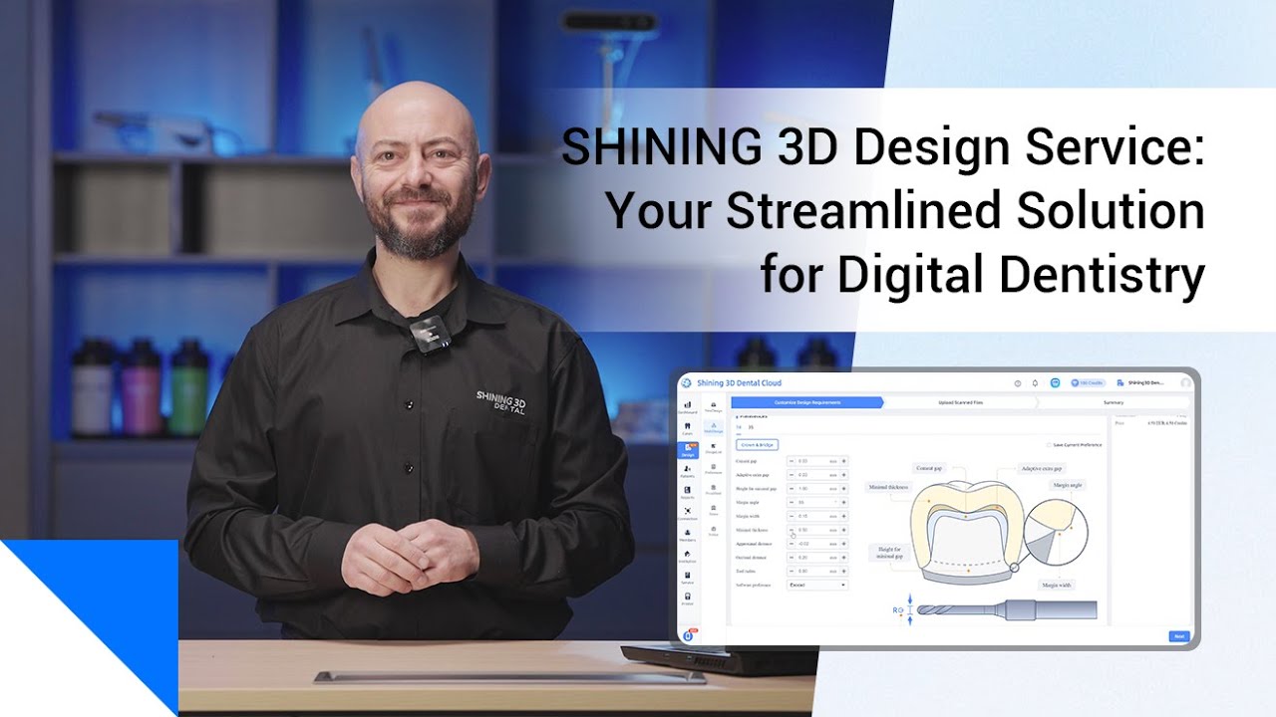
Task: Open Cases in the left sidebar
Action: click(688, 429)
